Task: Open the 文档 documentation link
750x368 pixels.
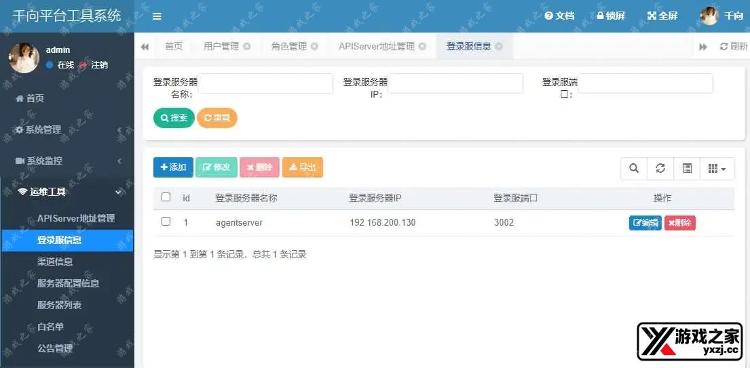Action: tap(560, 16)
